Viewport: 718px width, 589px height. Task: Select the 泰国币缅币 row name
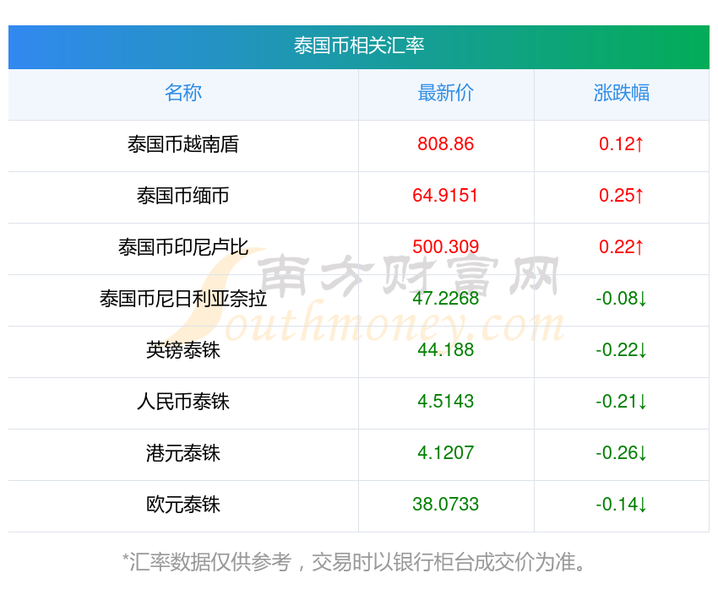183,196
